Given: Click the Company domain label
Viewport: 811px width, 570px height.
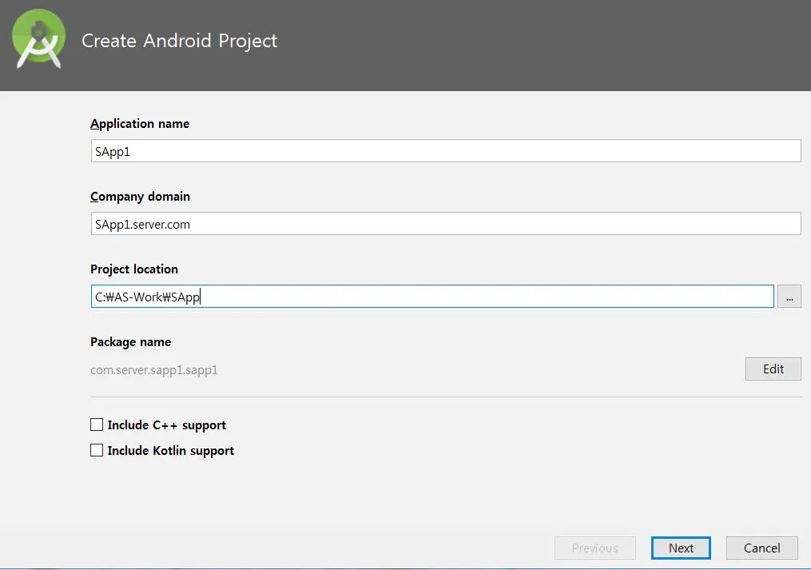Looking at the screenshot, I should [x=140, y=197].
